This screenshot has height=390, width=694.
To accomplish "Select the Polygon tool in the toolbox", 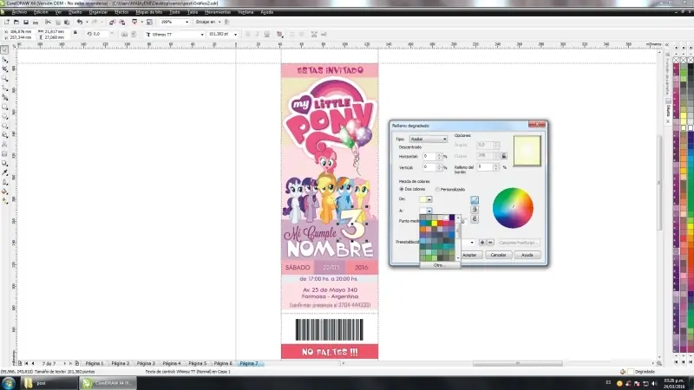I will (x=5, y=126).
